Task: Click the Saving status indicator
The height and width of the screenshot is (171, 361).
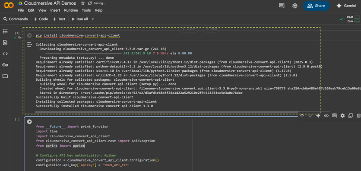Action: coord(97,3)
